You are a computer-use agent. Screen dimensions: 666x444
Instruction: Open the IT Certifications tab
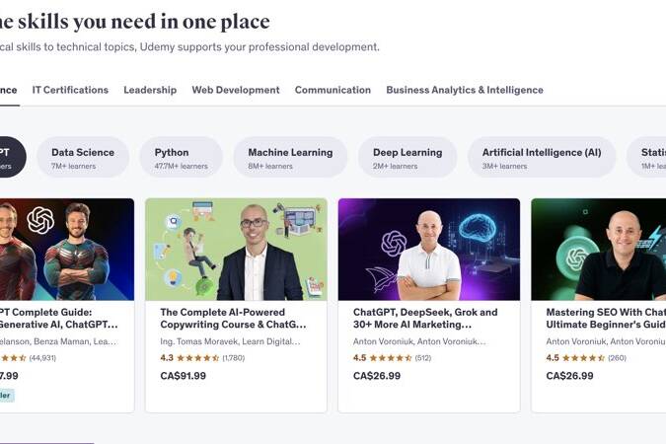click(x=70, y=90)
